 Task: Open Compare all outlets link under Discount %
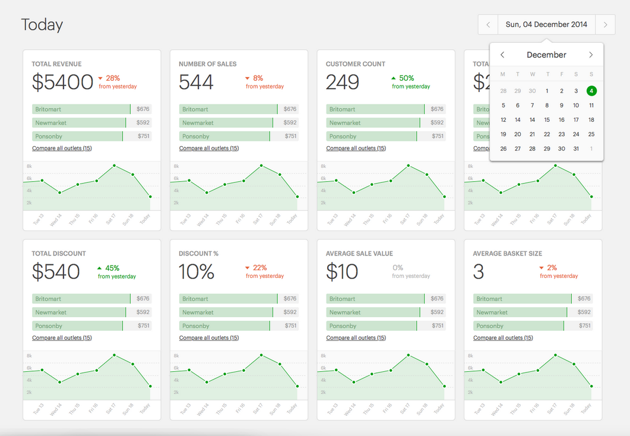209,338
